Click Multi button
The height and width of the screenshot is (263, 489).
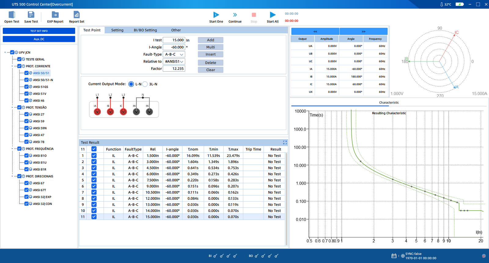(x=211, y=47)
